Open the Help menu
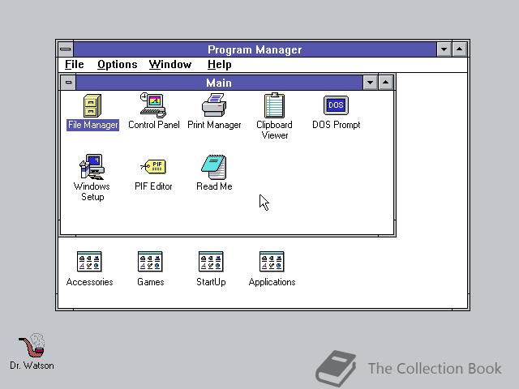The width and height of the screenshot is (519, 389). [220, 65]
